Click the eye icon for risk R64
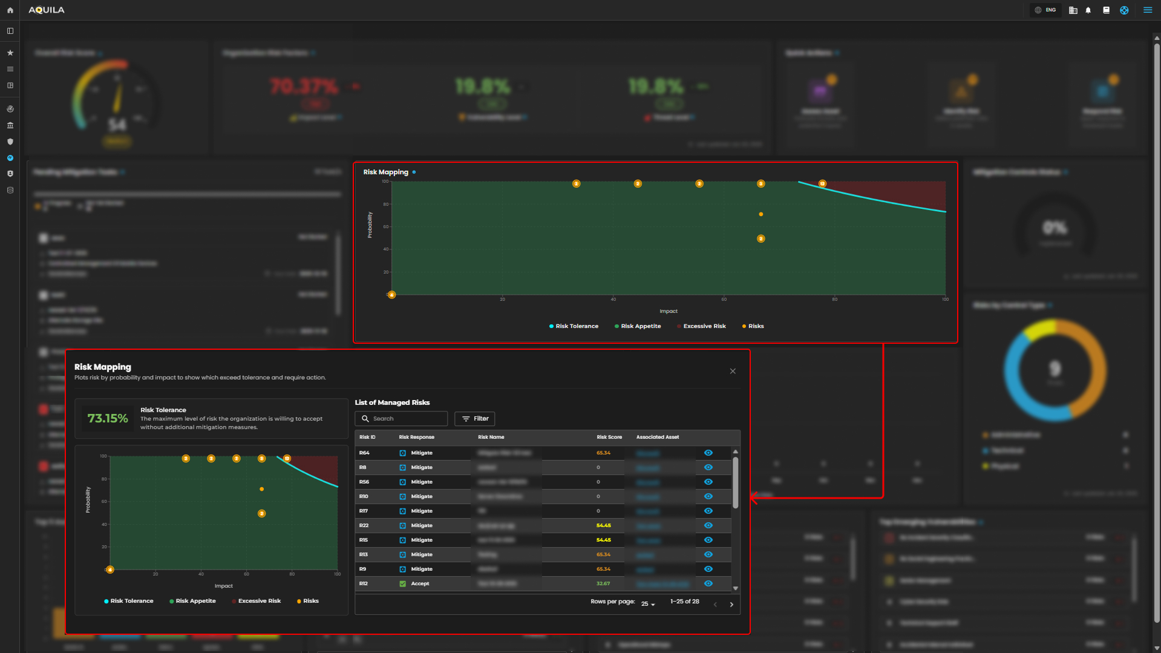 coord(708,453)
